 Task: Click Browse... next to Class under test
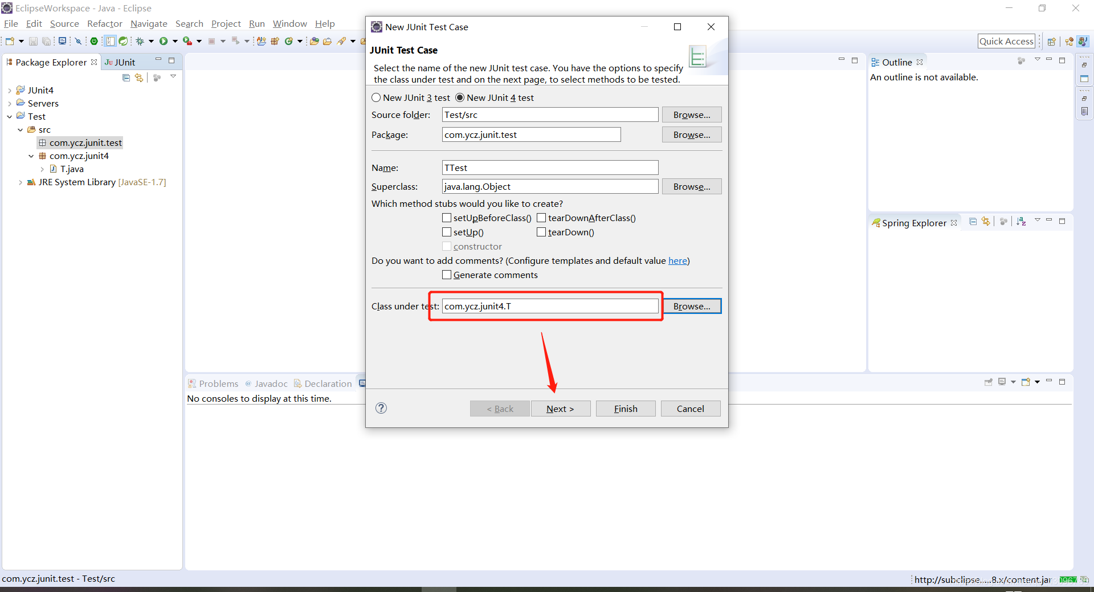(x=692, y=306)
